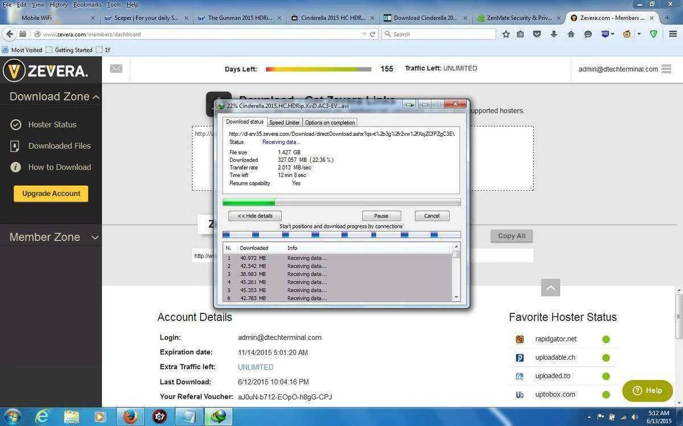The height and width of the screenshot is (426, 683).
Task: Switch to Firefox in the taskbar
Action: [130, 416]
